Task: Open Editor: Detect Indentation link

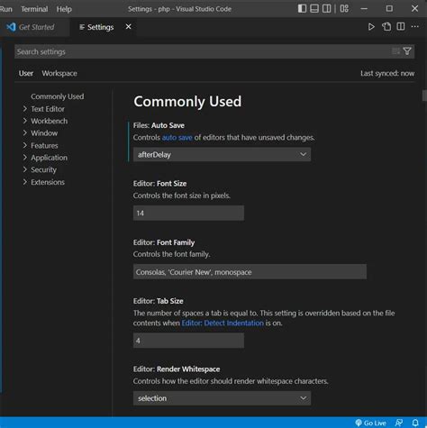Action: pyautogui.click(x=223, y=323)
